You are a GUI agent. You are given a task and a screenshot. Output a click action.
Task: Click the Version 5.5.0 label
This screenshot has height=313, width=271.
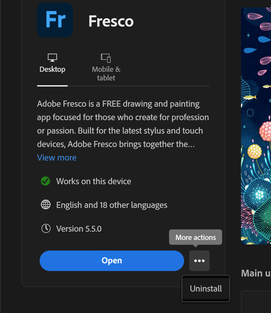79,228
